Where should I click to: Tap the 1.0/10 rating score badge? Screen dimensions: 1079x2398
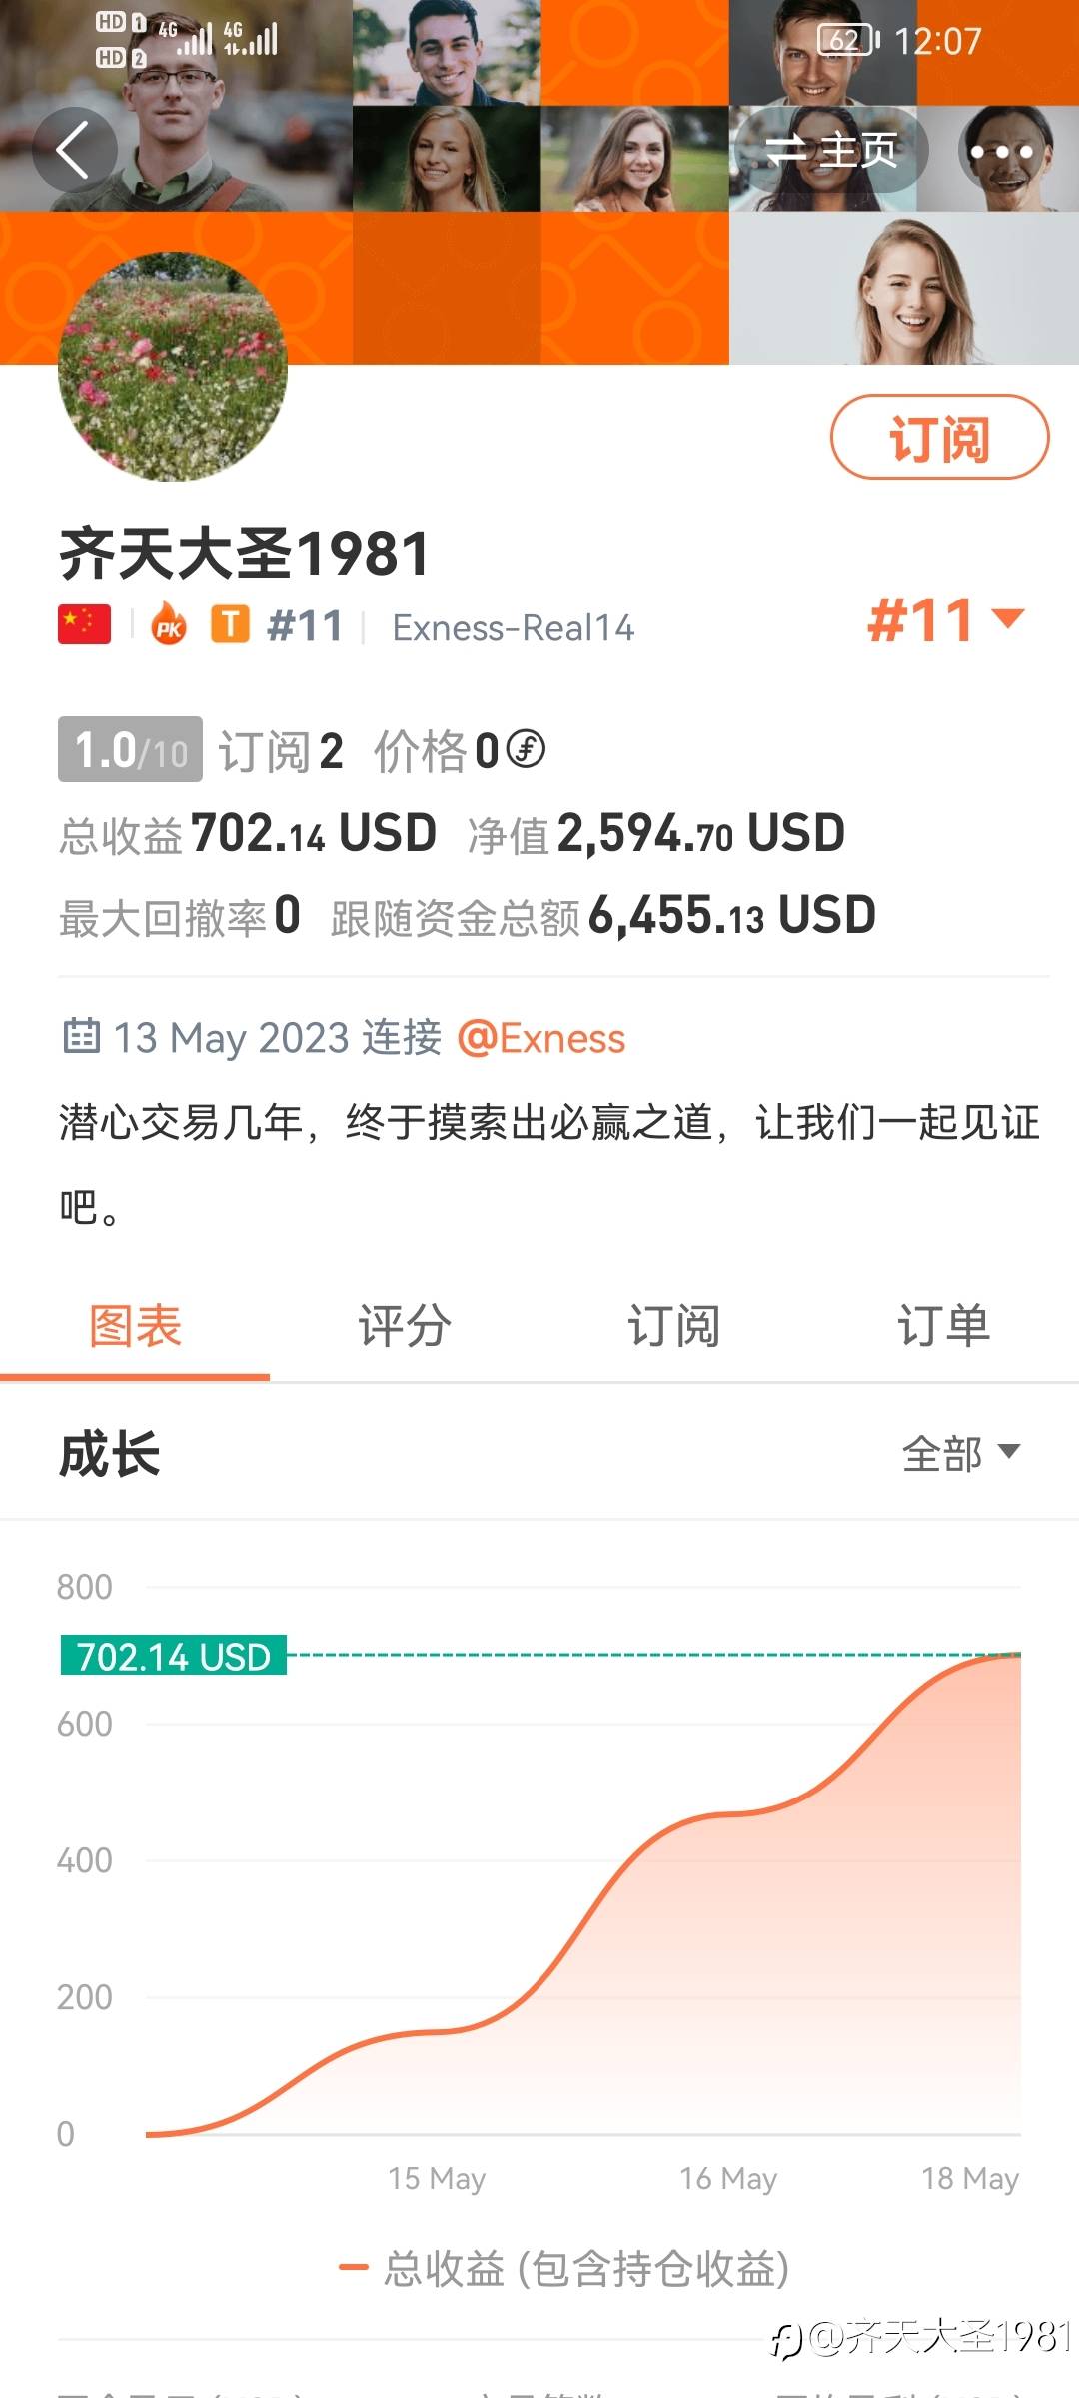tap(130, 749)
